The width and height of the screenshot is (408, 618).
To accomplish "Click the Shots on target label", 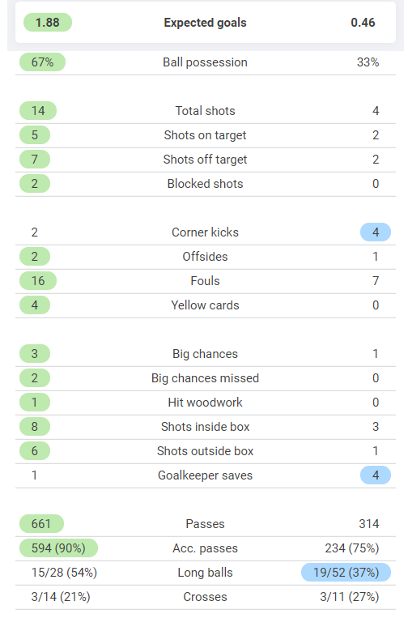I will (205, 135).
